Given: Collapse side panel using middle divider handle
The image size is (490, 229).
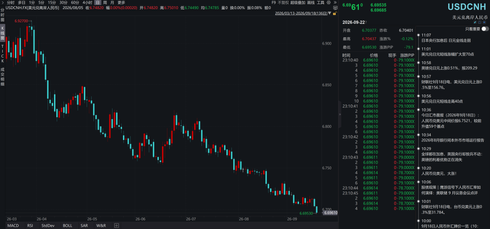Looking at the screenshot, I should click(340, 114).
